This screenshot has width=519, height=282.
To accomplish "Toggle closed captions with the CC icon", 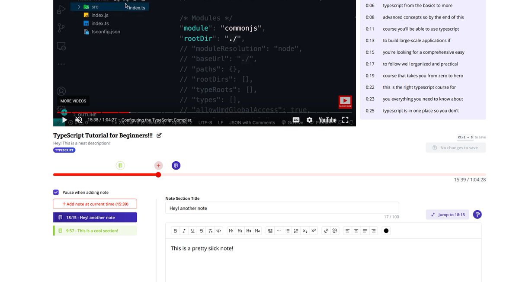I will [x=296, y=120].
